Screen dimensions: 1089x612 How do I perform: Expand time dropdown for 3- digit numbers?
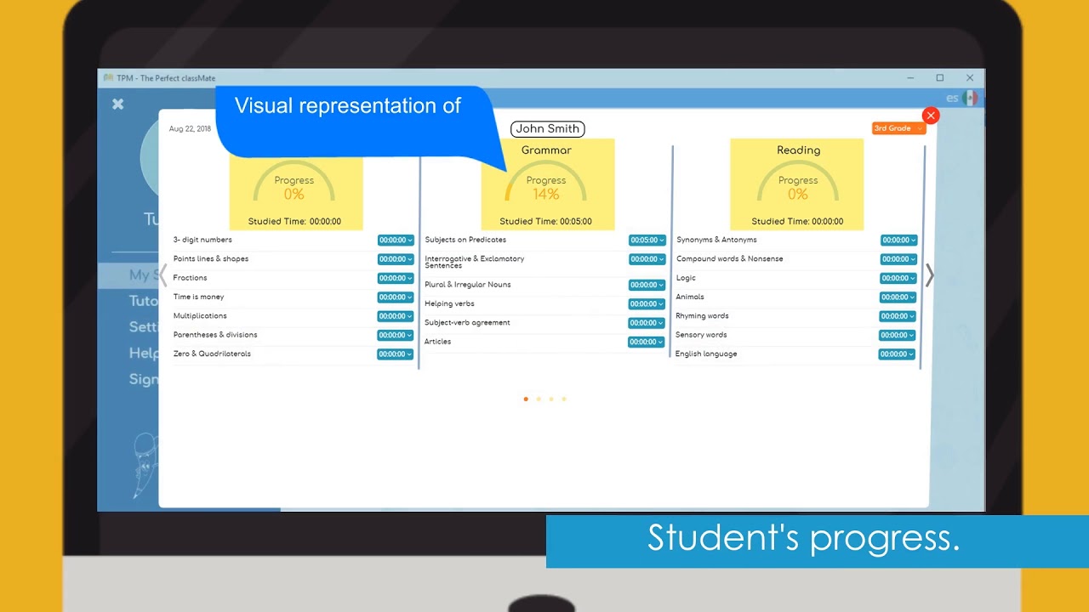click(x=396, y=241)
